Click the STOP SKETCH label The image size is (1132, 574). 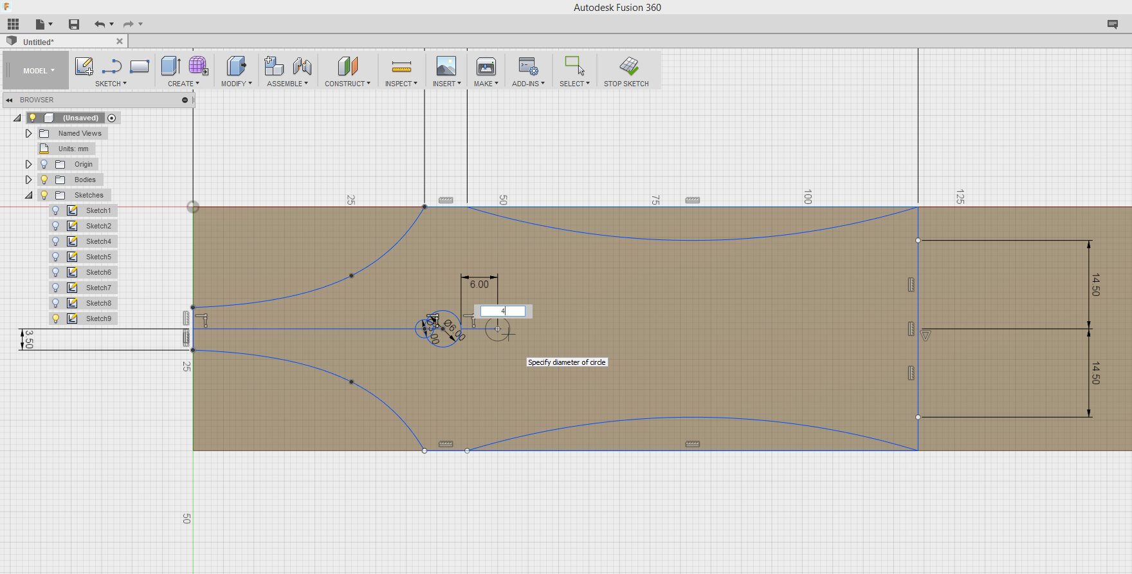point(626,84)
